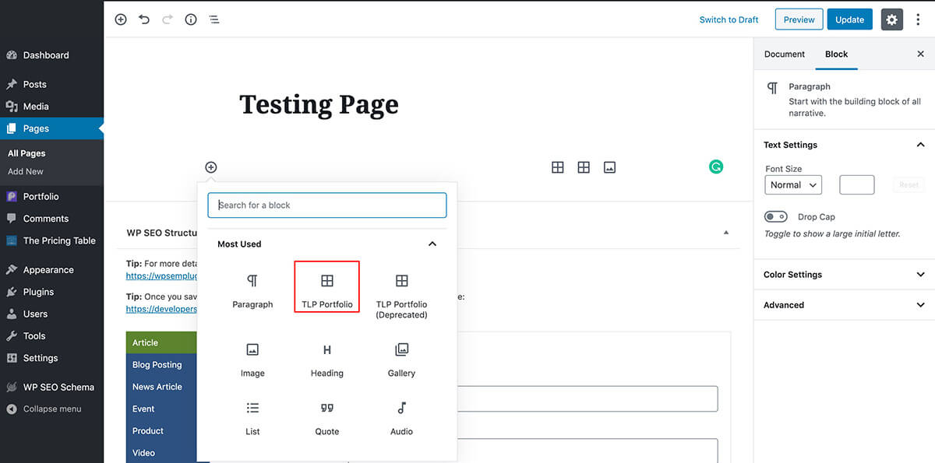Switch to the Document tab
Viewport: 935px width, 463px height.
[785, 54]
